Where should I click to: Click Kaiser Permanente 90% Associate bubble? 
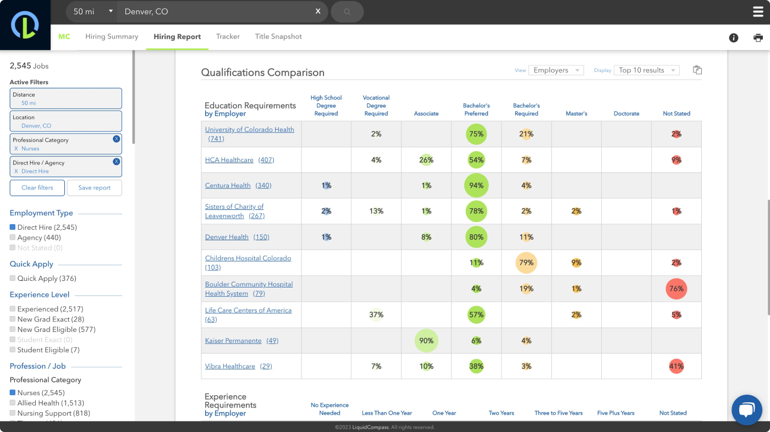[x=426, y=341]
